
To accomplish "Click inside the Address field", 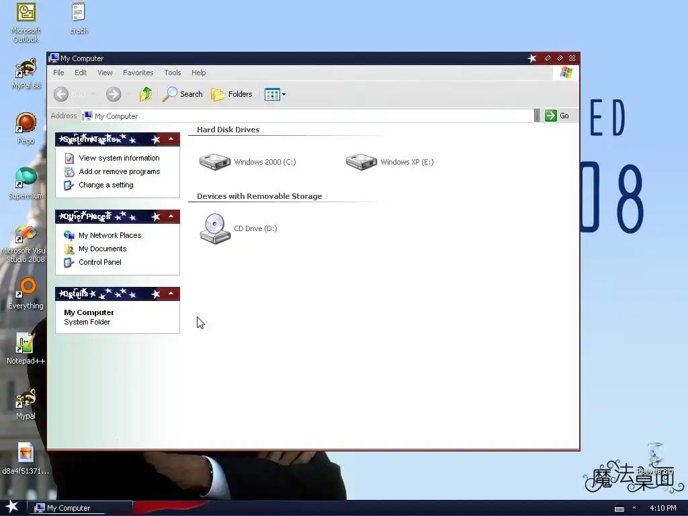I will (x=307, y=116).
